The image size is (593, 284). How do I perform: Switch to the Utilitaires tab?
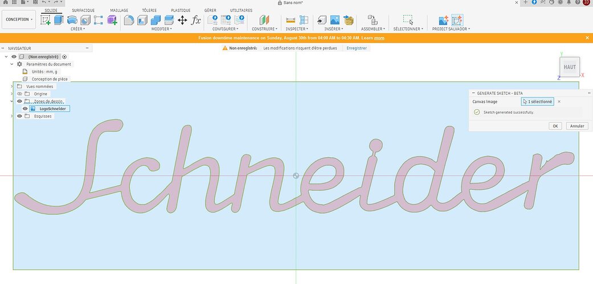coord(242,10)
